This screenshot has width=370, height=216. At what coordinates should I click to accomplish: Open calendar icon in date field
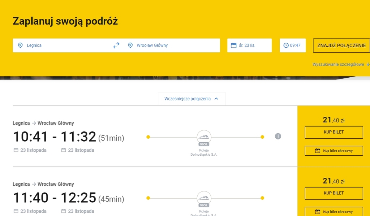234,45
